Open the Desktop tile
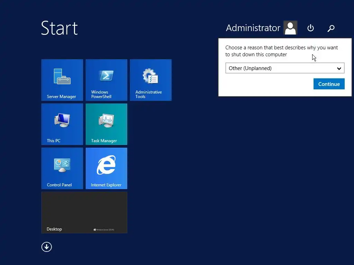The width and height of the screenshot is (354, 265). (84, 213)
